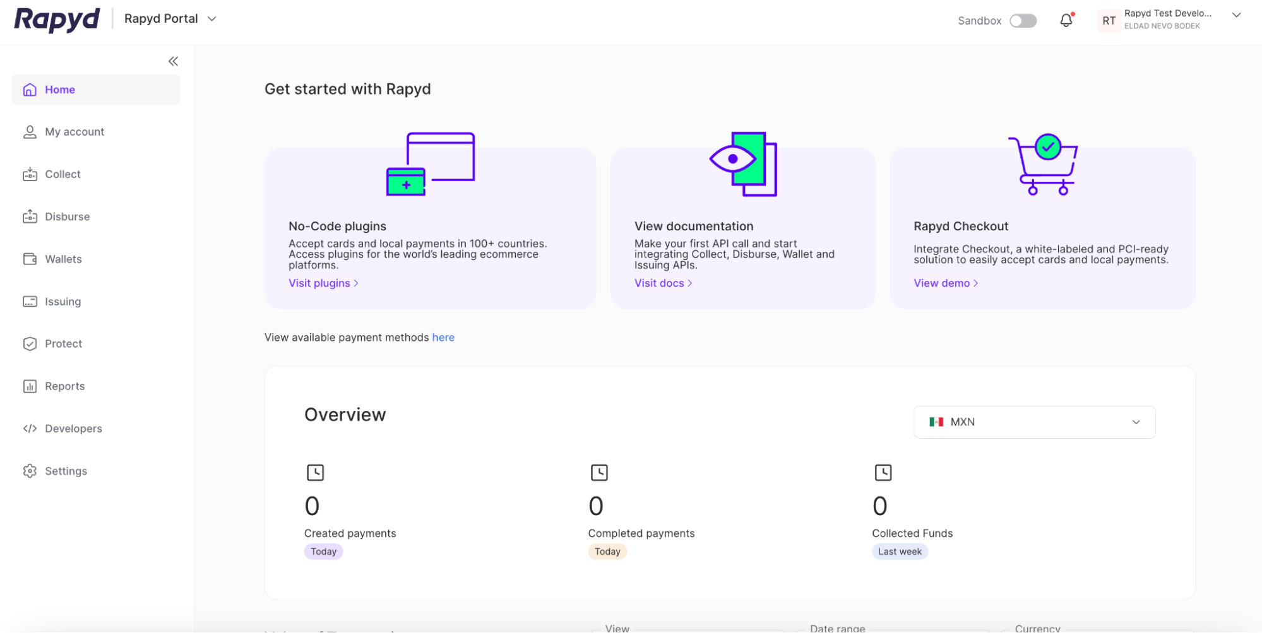Select the Issuing card icon
1262x633 pixels.
tap(30, 301)
